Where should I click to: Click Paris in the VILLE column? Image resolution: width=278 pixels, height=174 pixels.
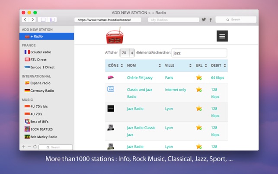169,77
